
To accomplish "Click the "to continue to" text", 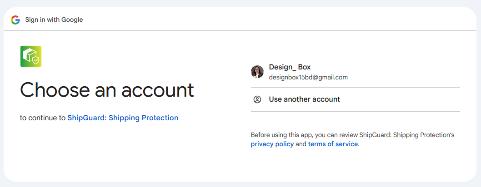I will point(43,118).
